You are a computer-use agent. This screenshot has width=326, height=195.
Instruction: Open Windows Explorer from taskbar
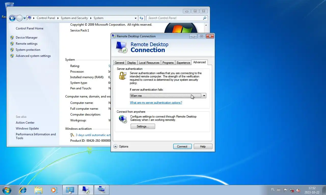pyautogui.click(x=38, y=190)
